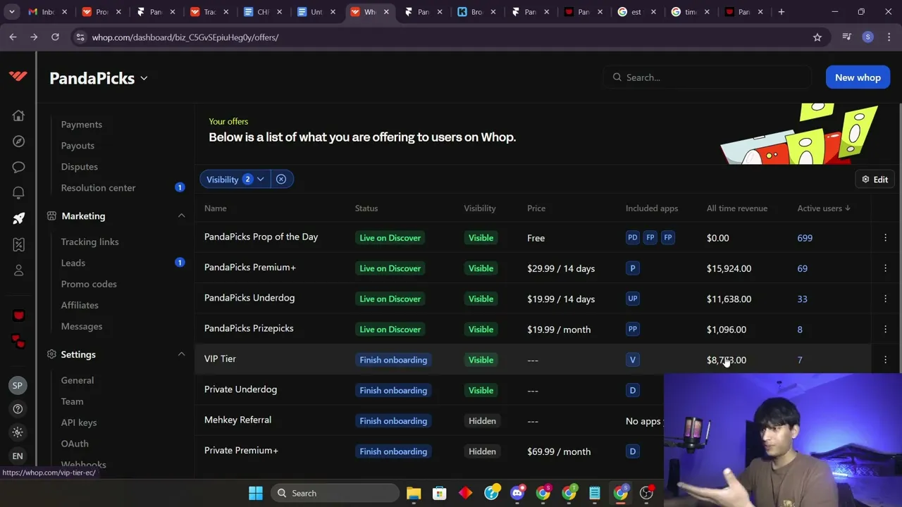Select the rocket dashboard icon
Screen dimensions: 902x507
tap(18, 218)
